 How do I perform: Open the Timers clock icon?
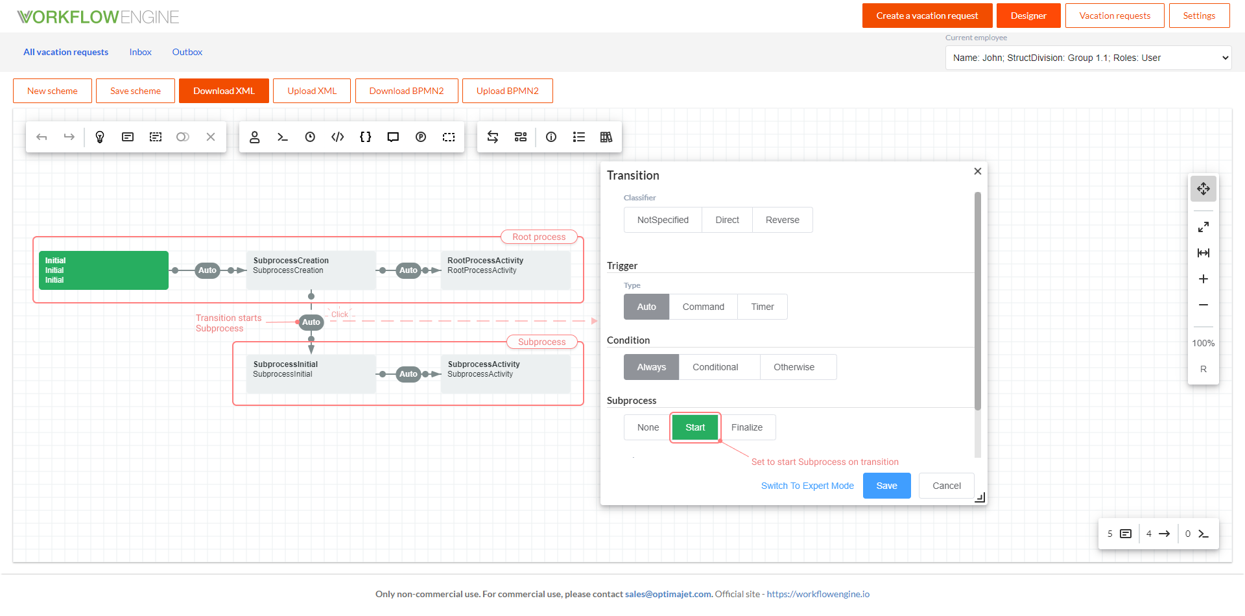click(310, 137)
